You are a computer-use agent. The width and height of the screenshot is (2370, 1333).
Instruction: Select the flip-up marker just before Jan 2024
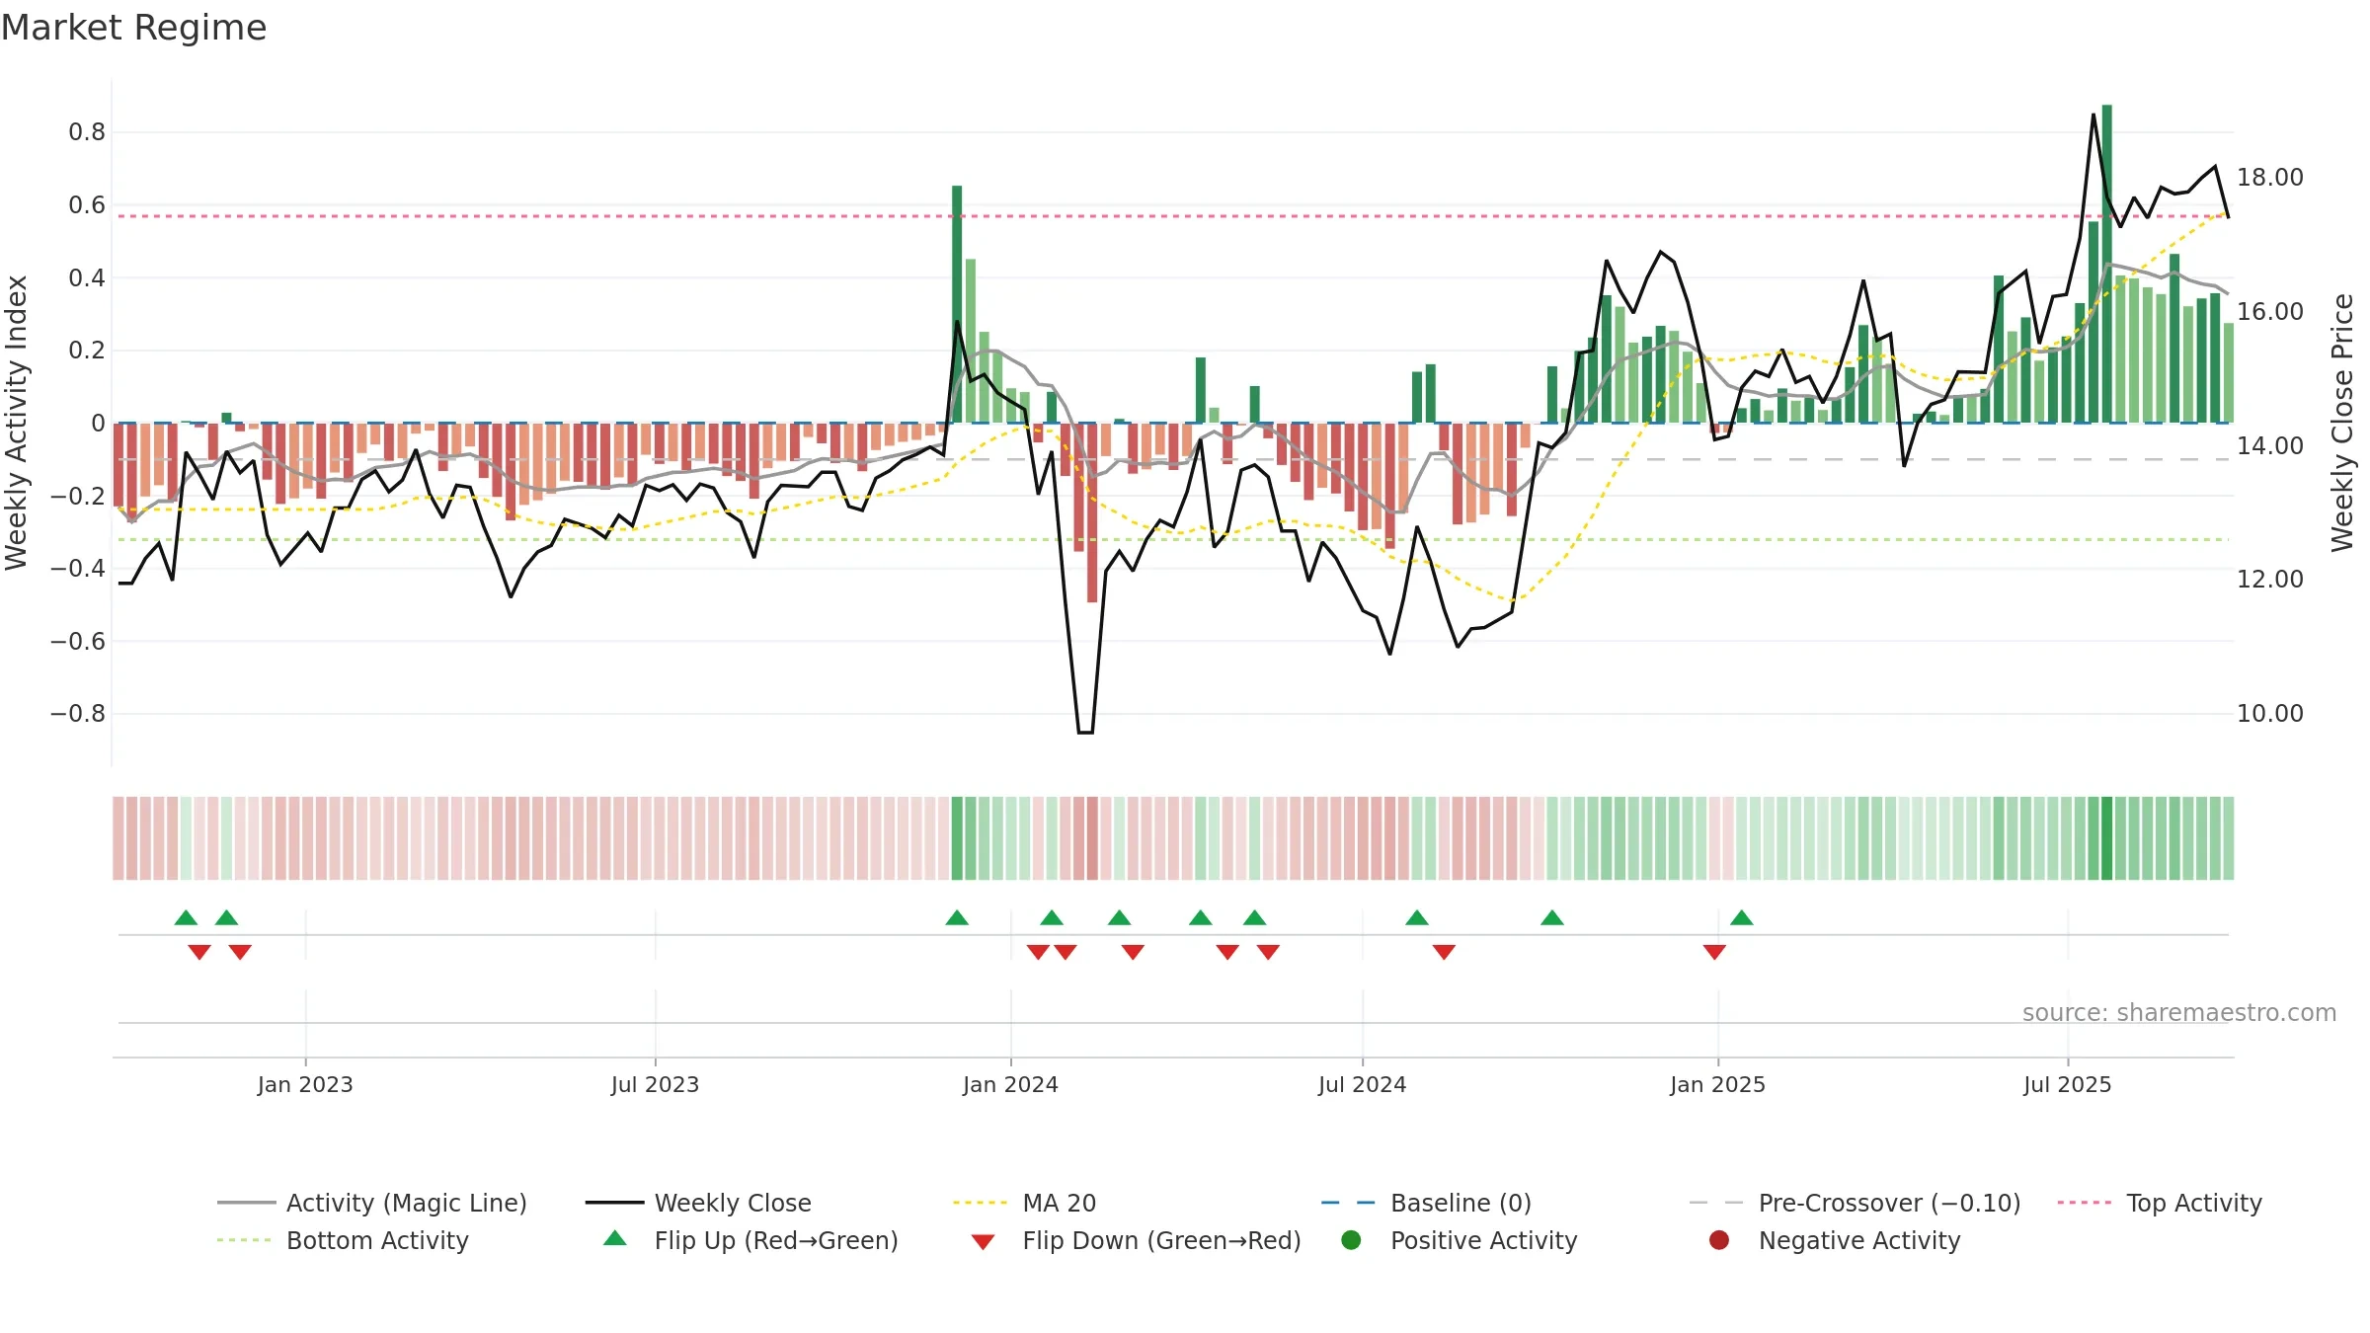(957, 918)
